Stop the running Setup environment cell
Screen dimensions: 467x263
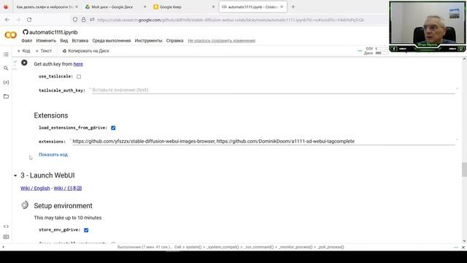tap(25, 205)
